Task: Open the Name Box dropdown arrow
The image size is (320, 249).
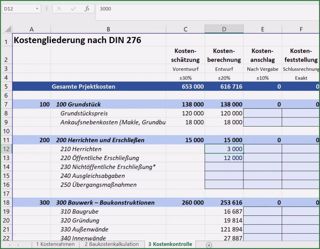Action: click(x=37, y=9)
